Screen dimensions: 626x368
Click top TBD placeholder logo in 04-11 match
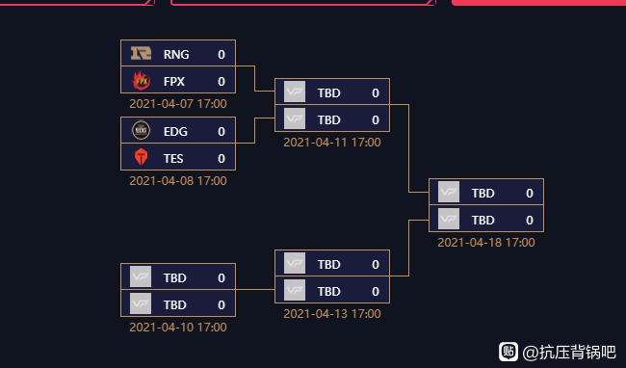tap(295, 92)
